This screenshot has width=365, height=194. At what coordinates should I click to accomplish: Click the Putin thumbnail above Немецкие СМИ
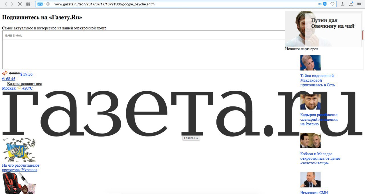(x=310, y=180)
